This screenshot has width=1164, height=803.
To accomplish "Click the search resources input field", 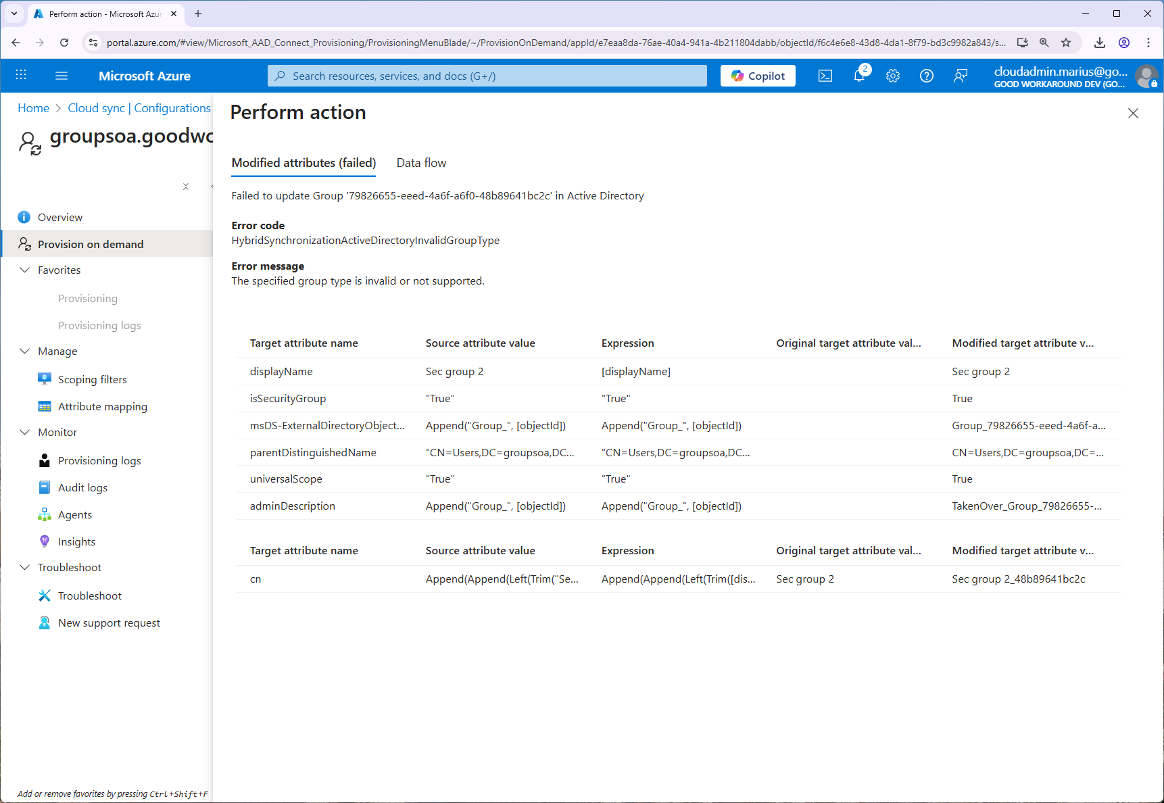I will point(487,76).
